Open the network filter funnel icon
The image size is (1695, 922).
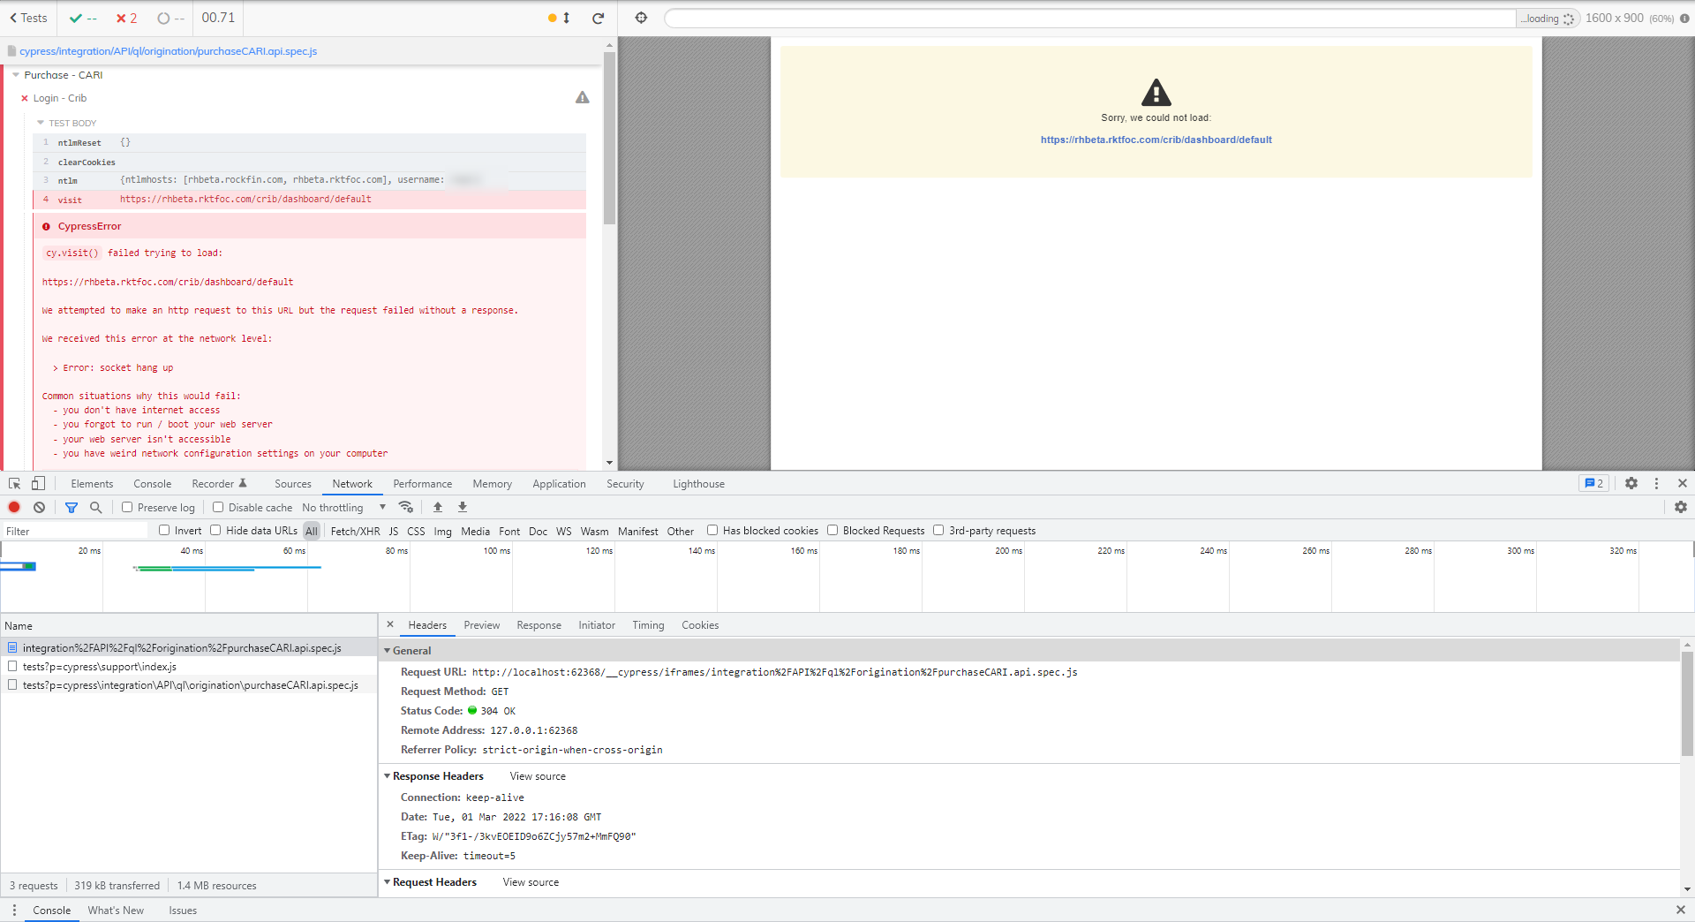click(x=72, y=507)
